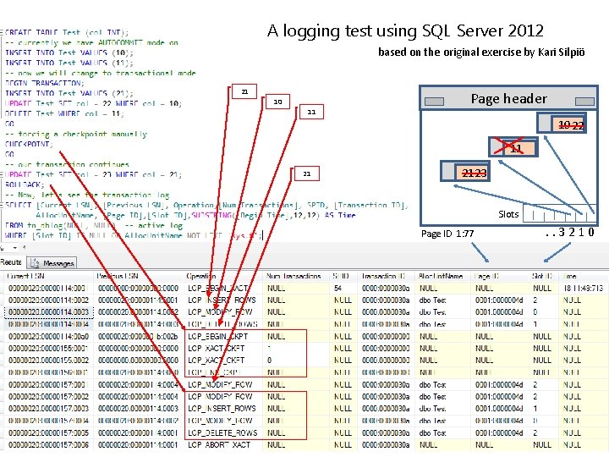The width and height of the screenshot is (609, 457).
Task: Click the 'forcing a checkpoint manually' comment line
Action: (76, 134)
